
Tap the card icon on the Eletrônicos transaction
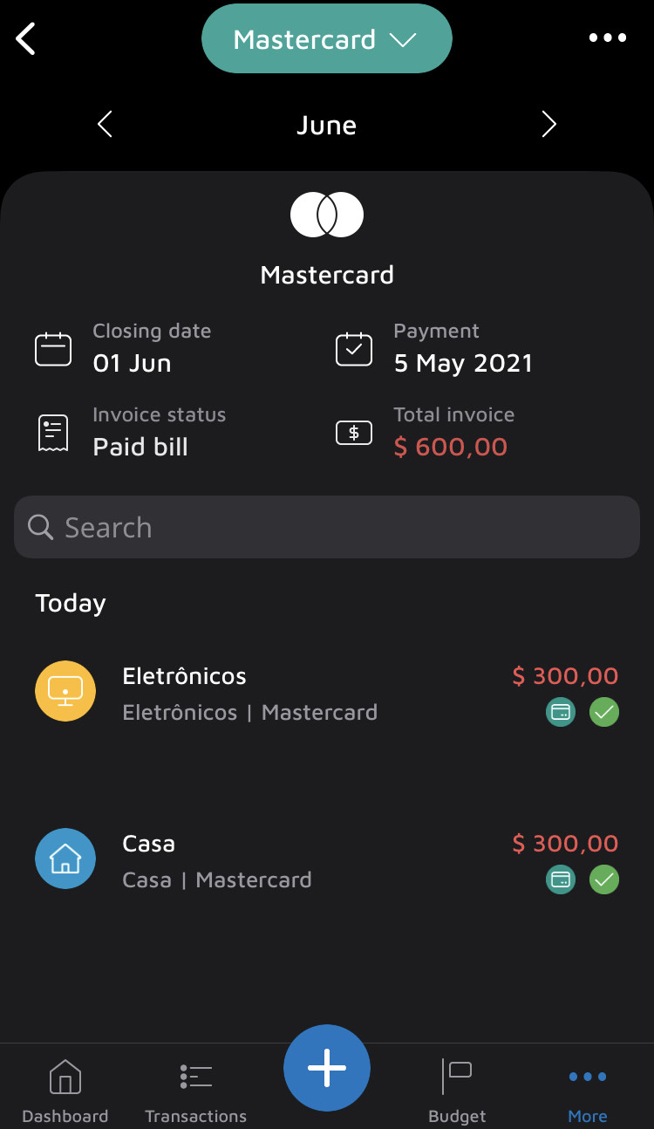click(561, 713)
